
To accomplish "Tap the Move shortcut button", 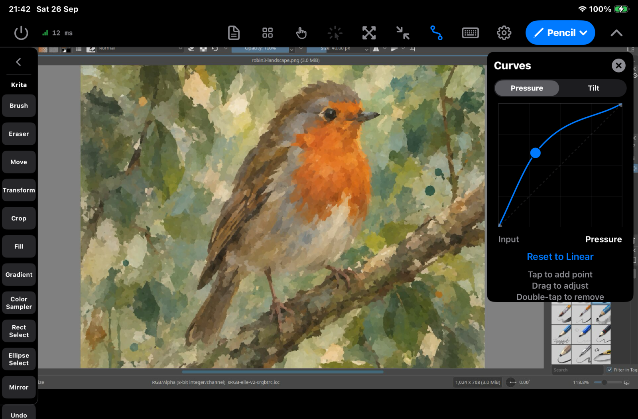I will click(19, 162).
